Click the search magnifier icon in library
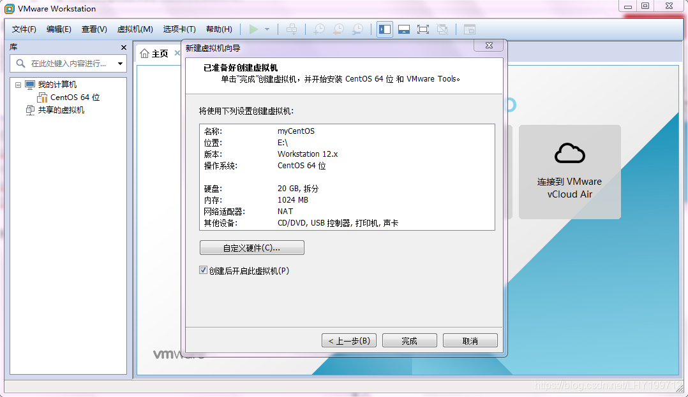This screenshot has height=397, width=688. click(x=20, y=64)
